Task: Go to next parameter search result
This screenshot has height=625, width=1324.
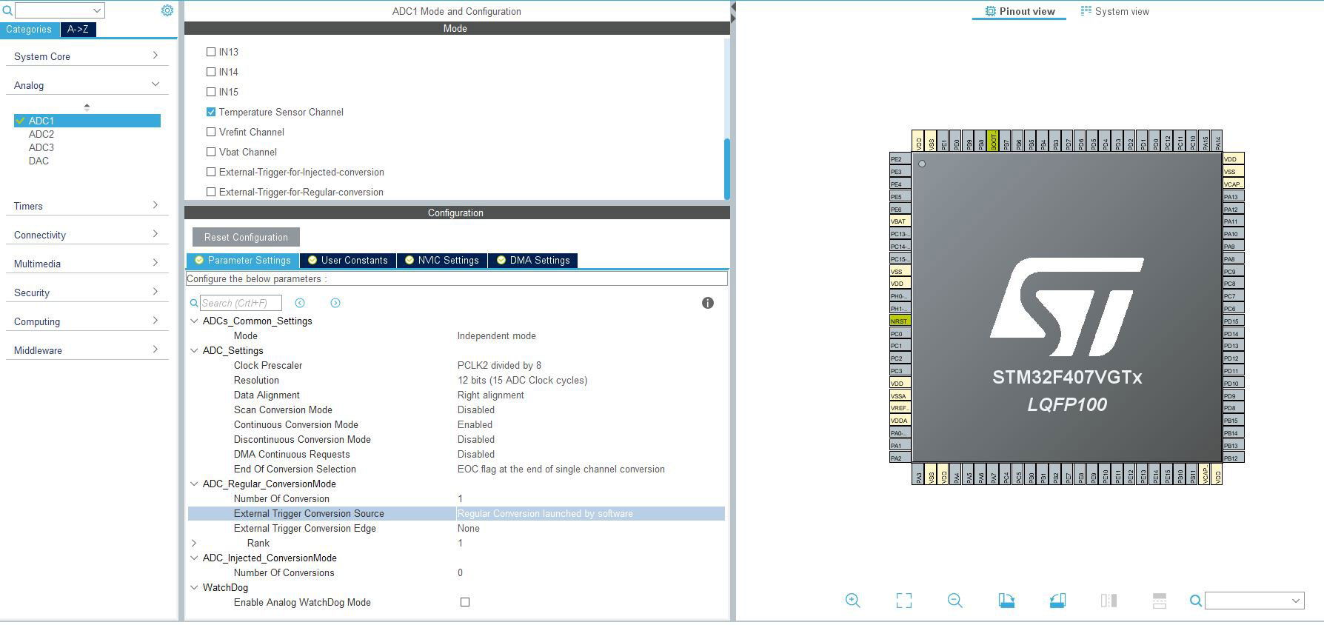Action: coord(335,303)
